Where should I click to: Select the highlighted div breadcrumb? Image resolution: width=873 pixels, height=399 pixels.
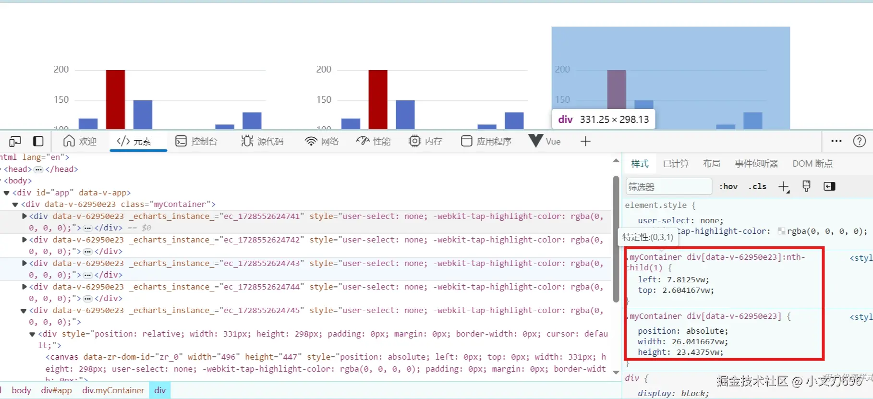click(x=160, y=390)
